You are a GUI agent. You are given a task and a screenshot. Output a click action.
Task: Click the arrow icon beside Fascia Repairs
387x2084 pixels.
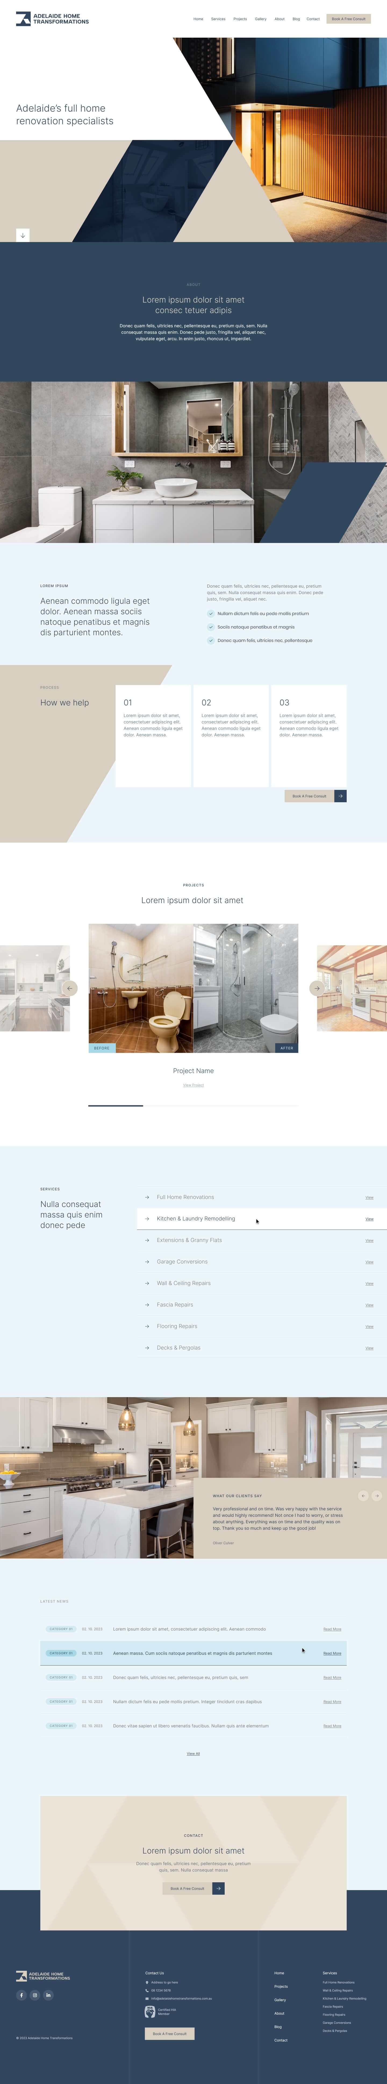147,1305
